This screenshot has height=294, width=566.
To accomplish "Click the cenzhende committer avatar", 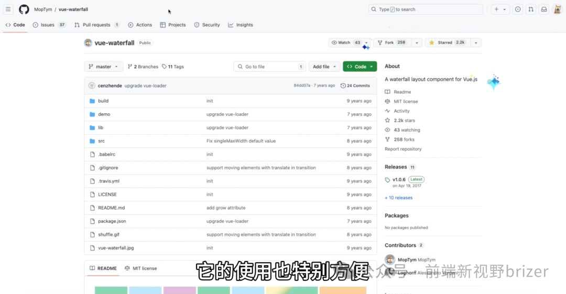I will coord(92,85).
